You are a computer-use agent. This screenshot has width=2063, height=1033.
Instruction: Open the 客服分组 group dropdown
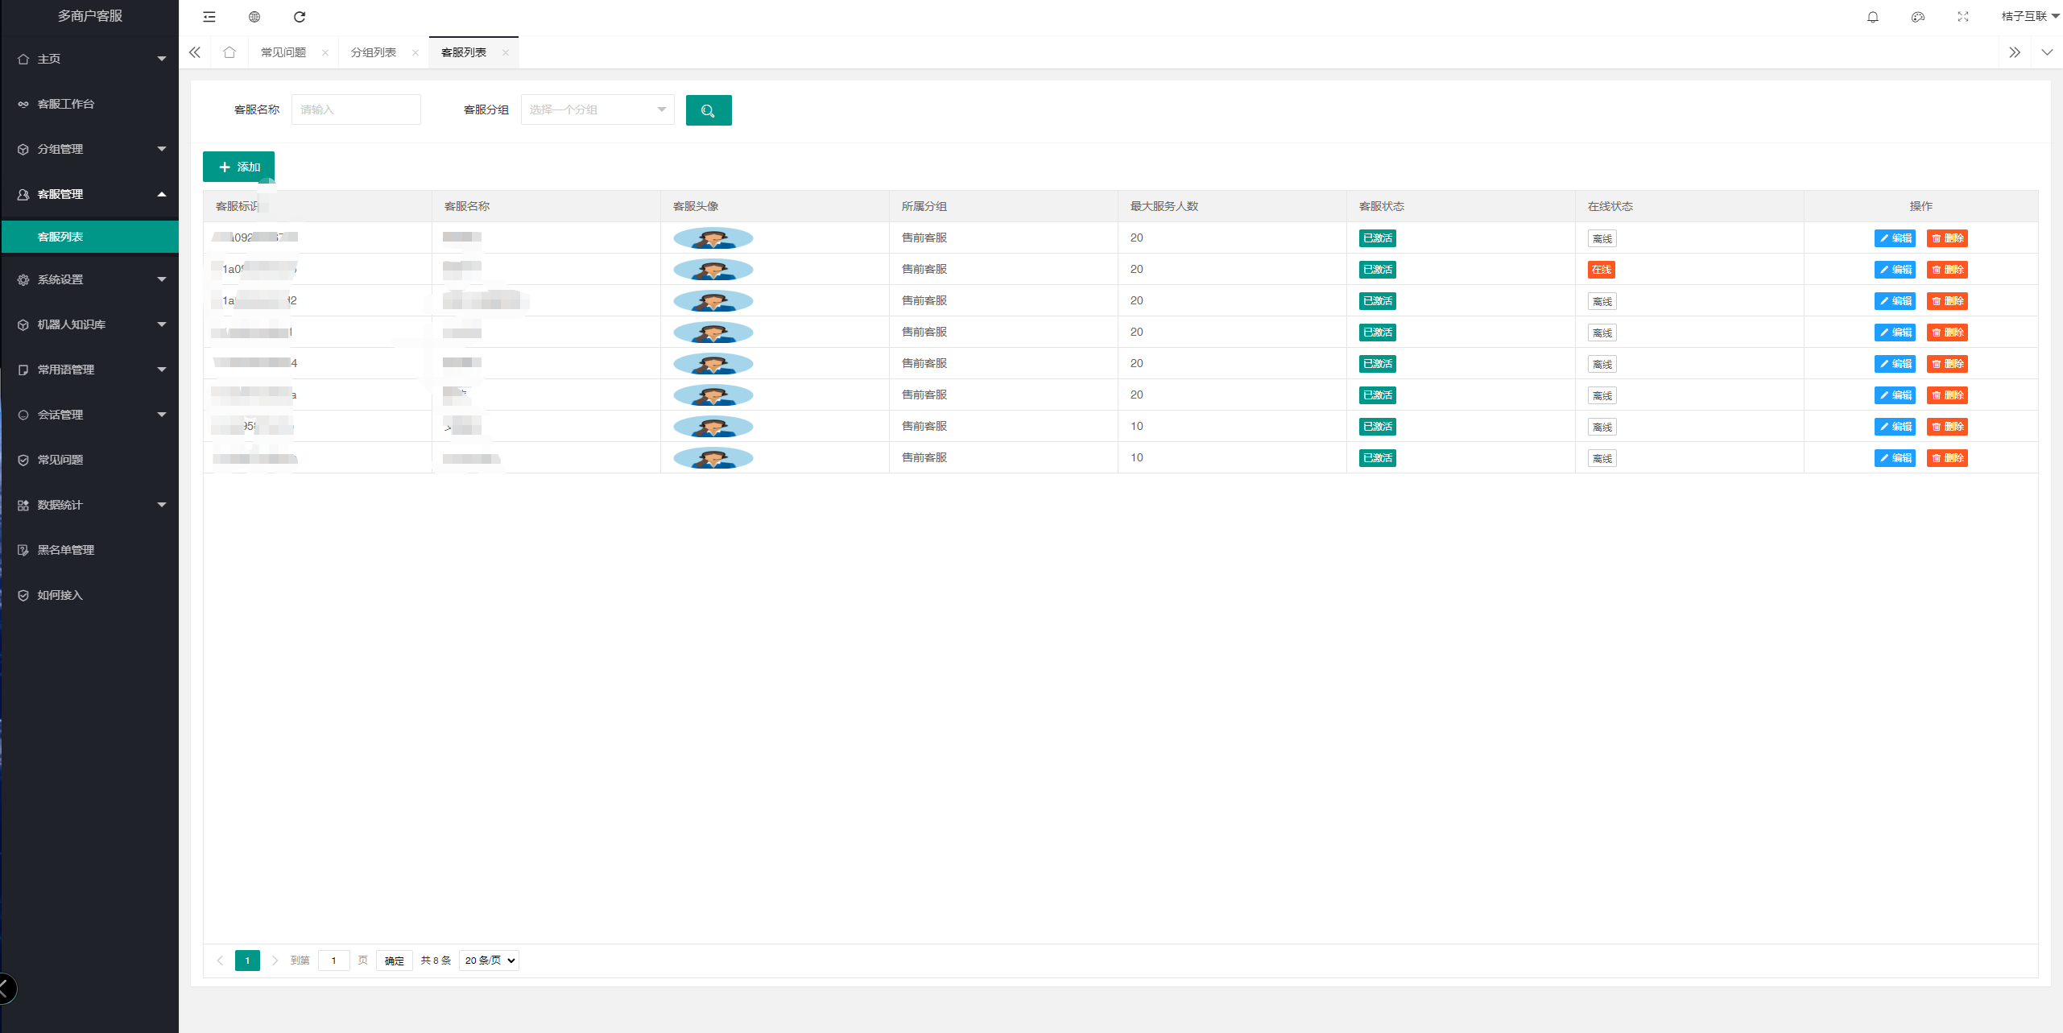597,110
